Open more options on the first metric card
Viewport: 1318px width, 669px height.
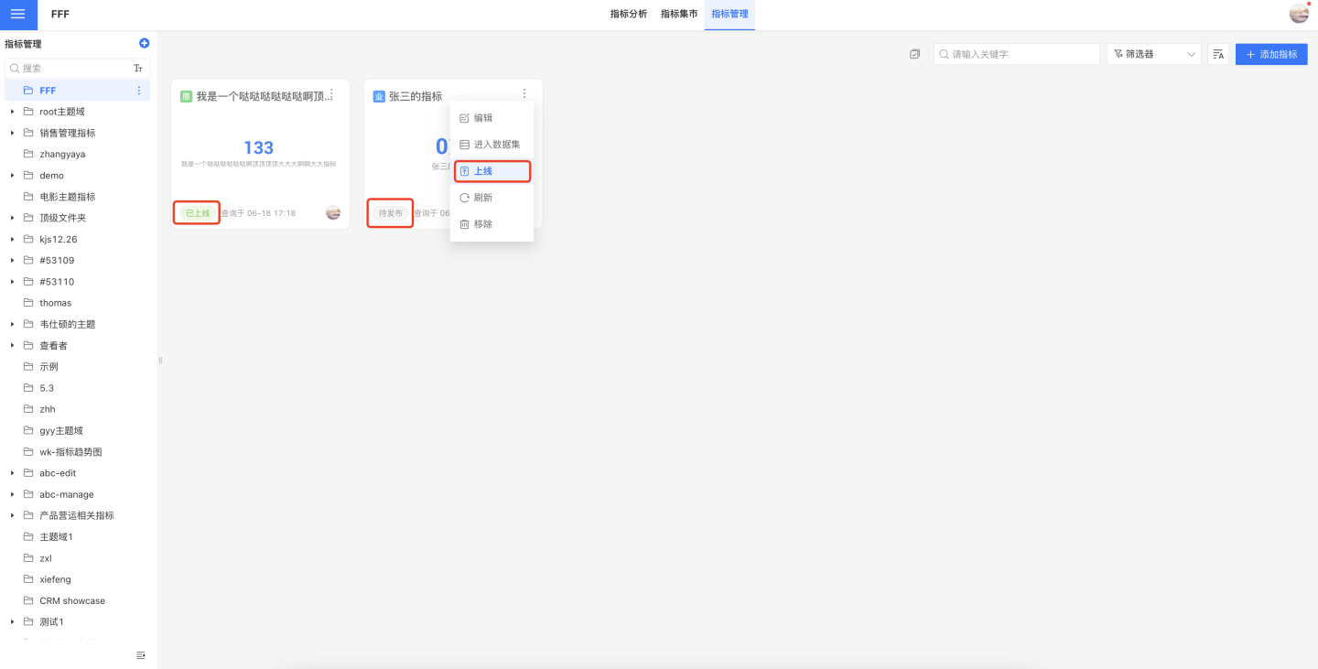(331, 93)
